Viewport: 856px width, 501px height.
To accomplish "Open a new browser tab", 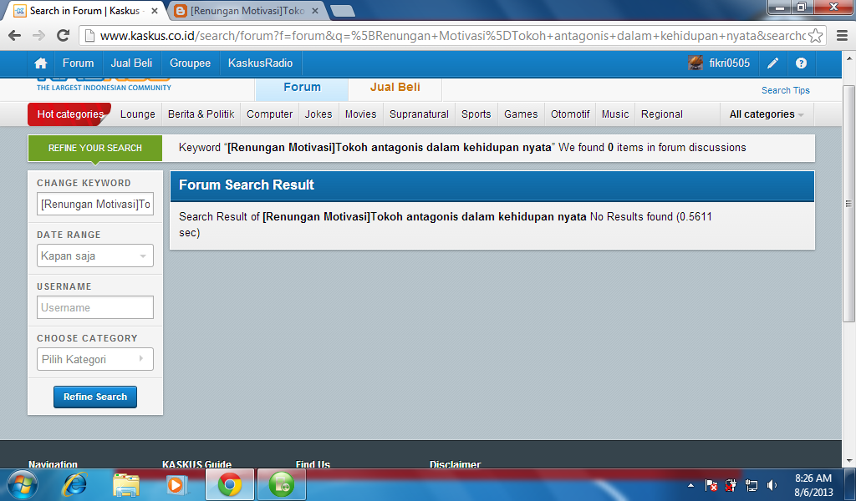I will 343,11.
